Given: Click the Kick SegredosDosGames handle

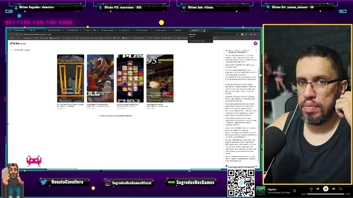Looking at the screenshot, I should point(195,182).
